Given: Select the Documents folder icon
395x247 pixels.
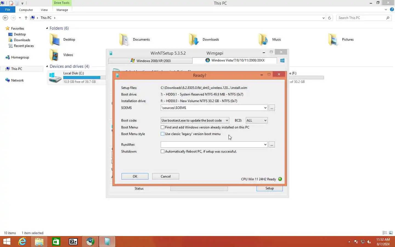Looking at the screenshot, I should 124,40.
